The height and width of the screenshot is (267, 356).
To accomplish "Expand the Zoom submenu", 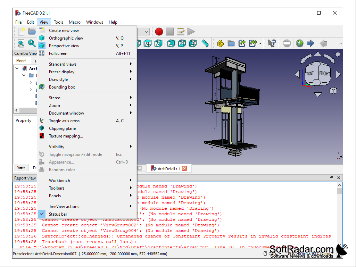I will point(87,105).
